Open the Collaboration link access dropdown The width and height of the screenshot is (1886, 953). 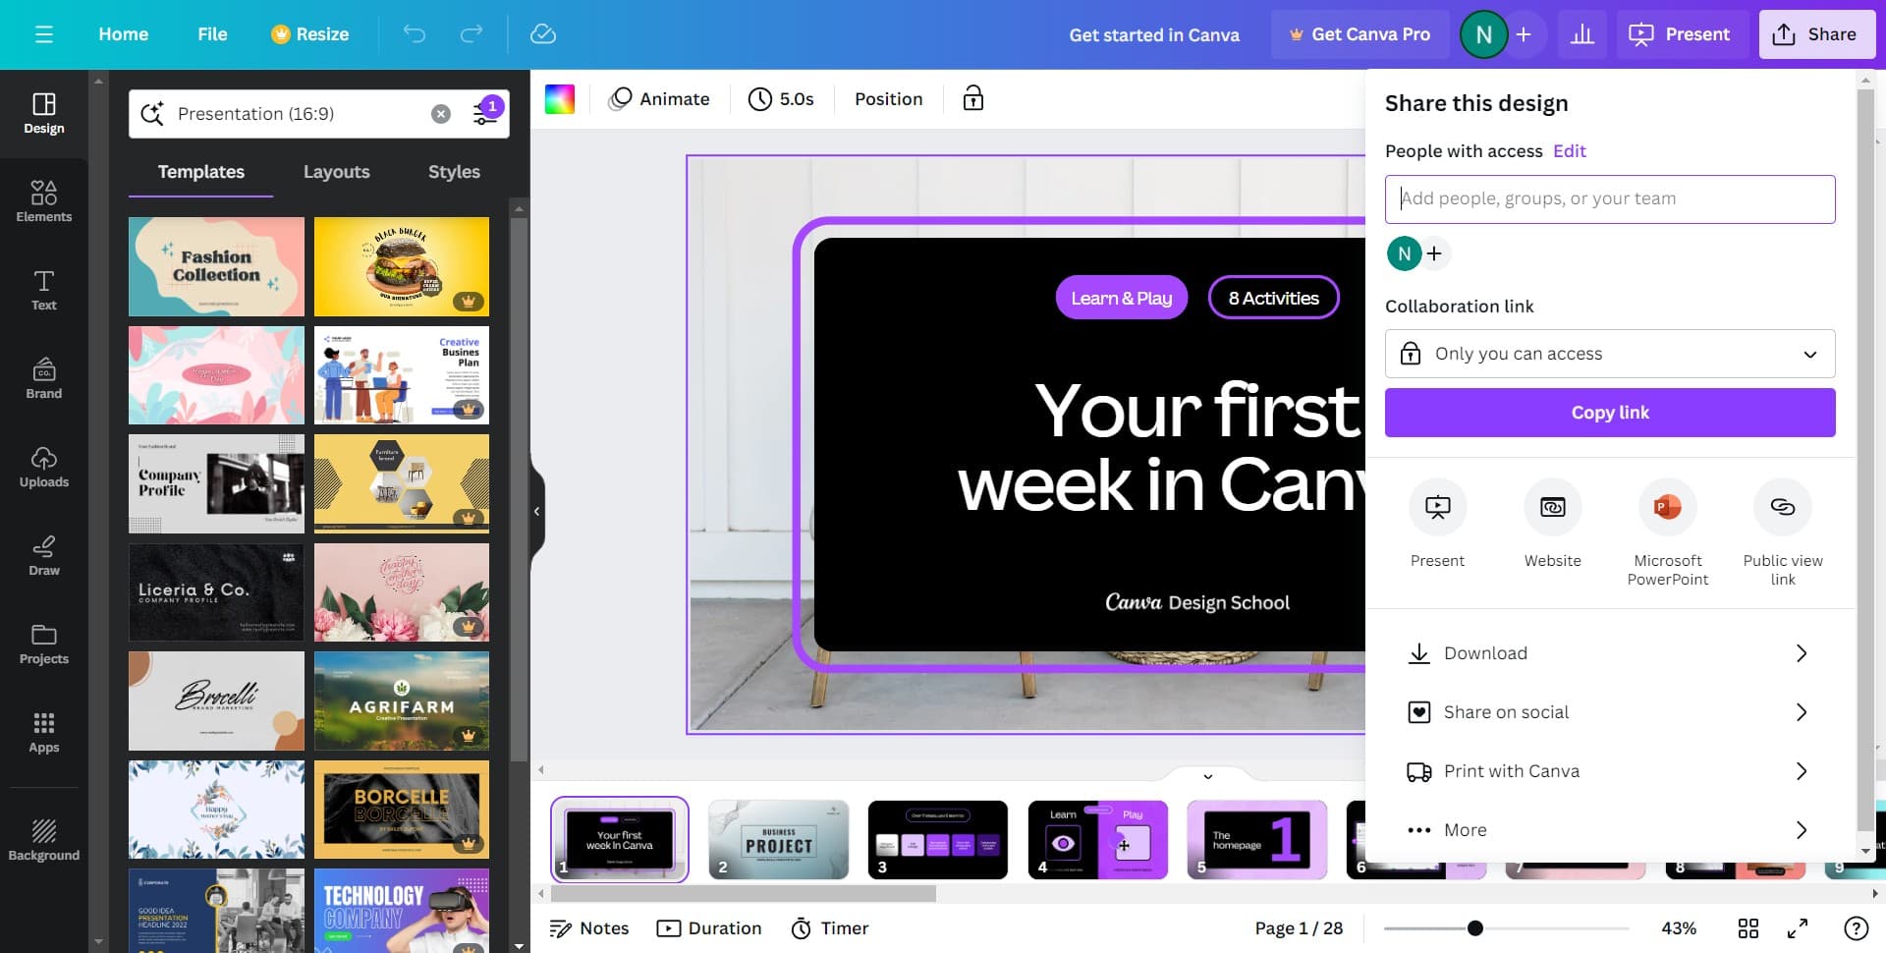tap(1609, 354)
